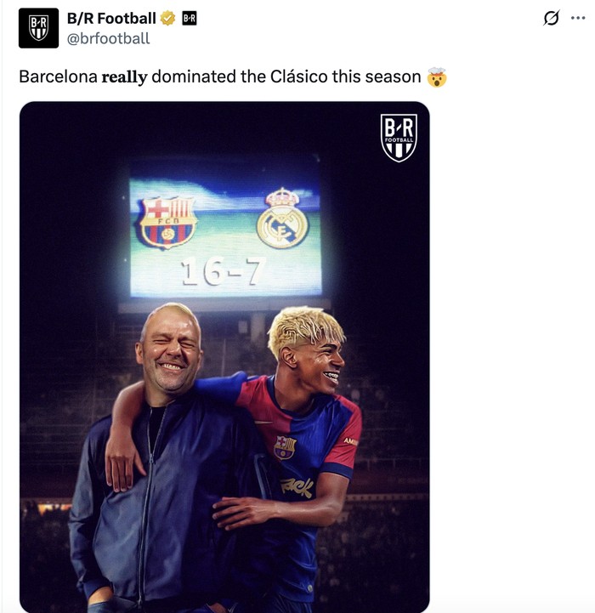Click the Real Madrid crest on scoreboard
Image resolution: width=595 pixels, height=613 pixels.
point(282,219)
